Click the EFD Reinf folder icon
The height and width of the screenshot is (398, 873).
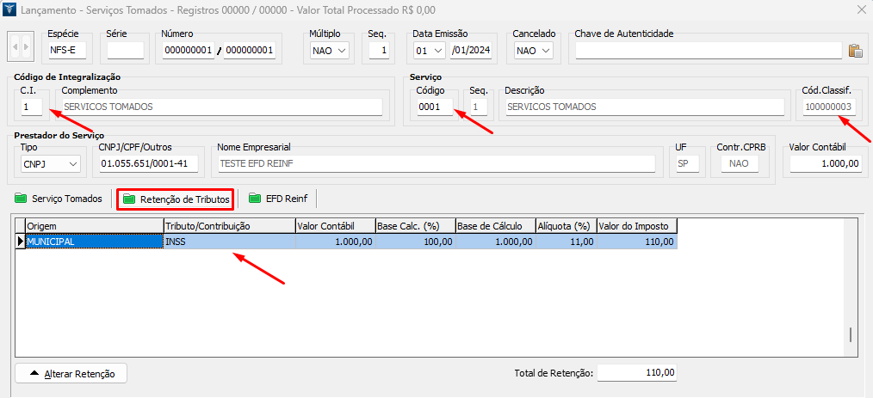(x=255, y=199)
